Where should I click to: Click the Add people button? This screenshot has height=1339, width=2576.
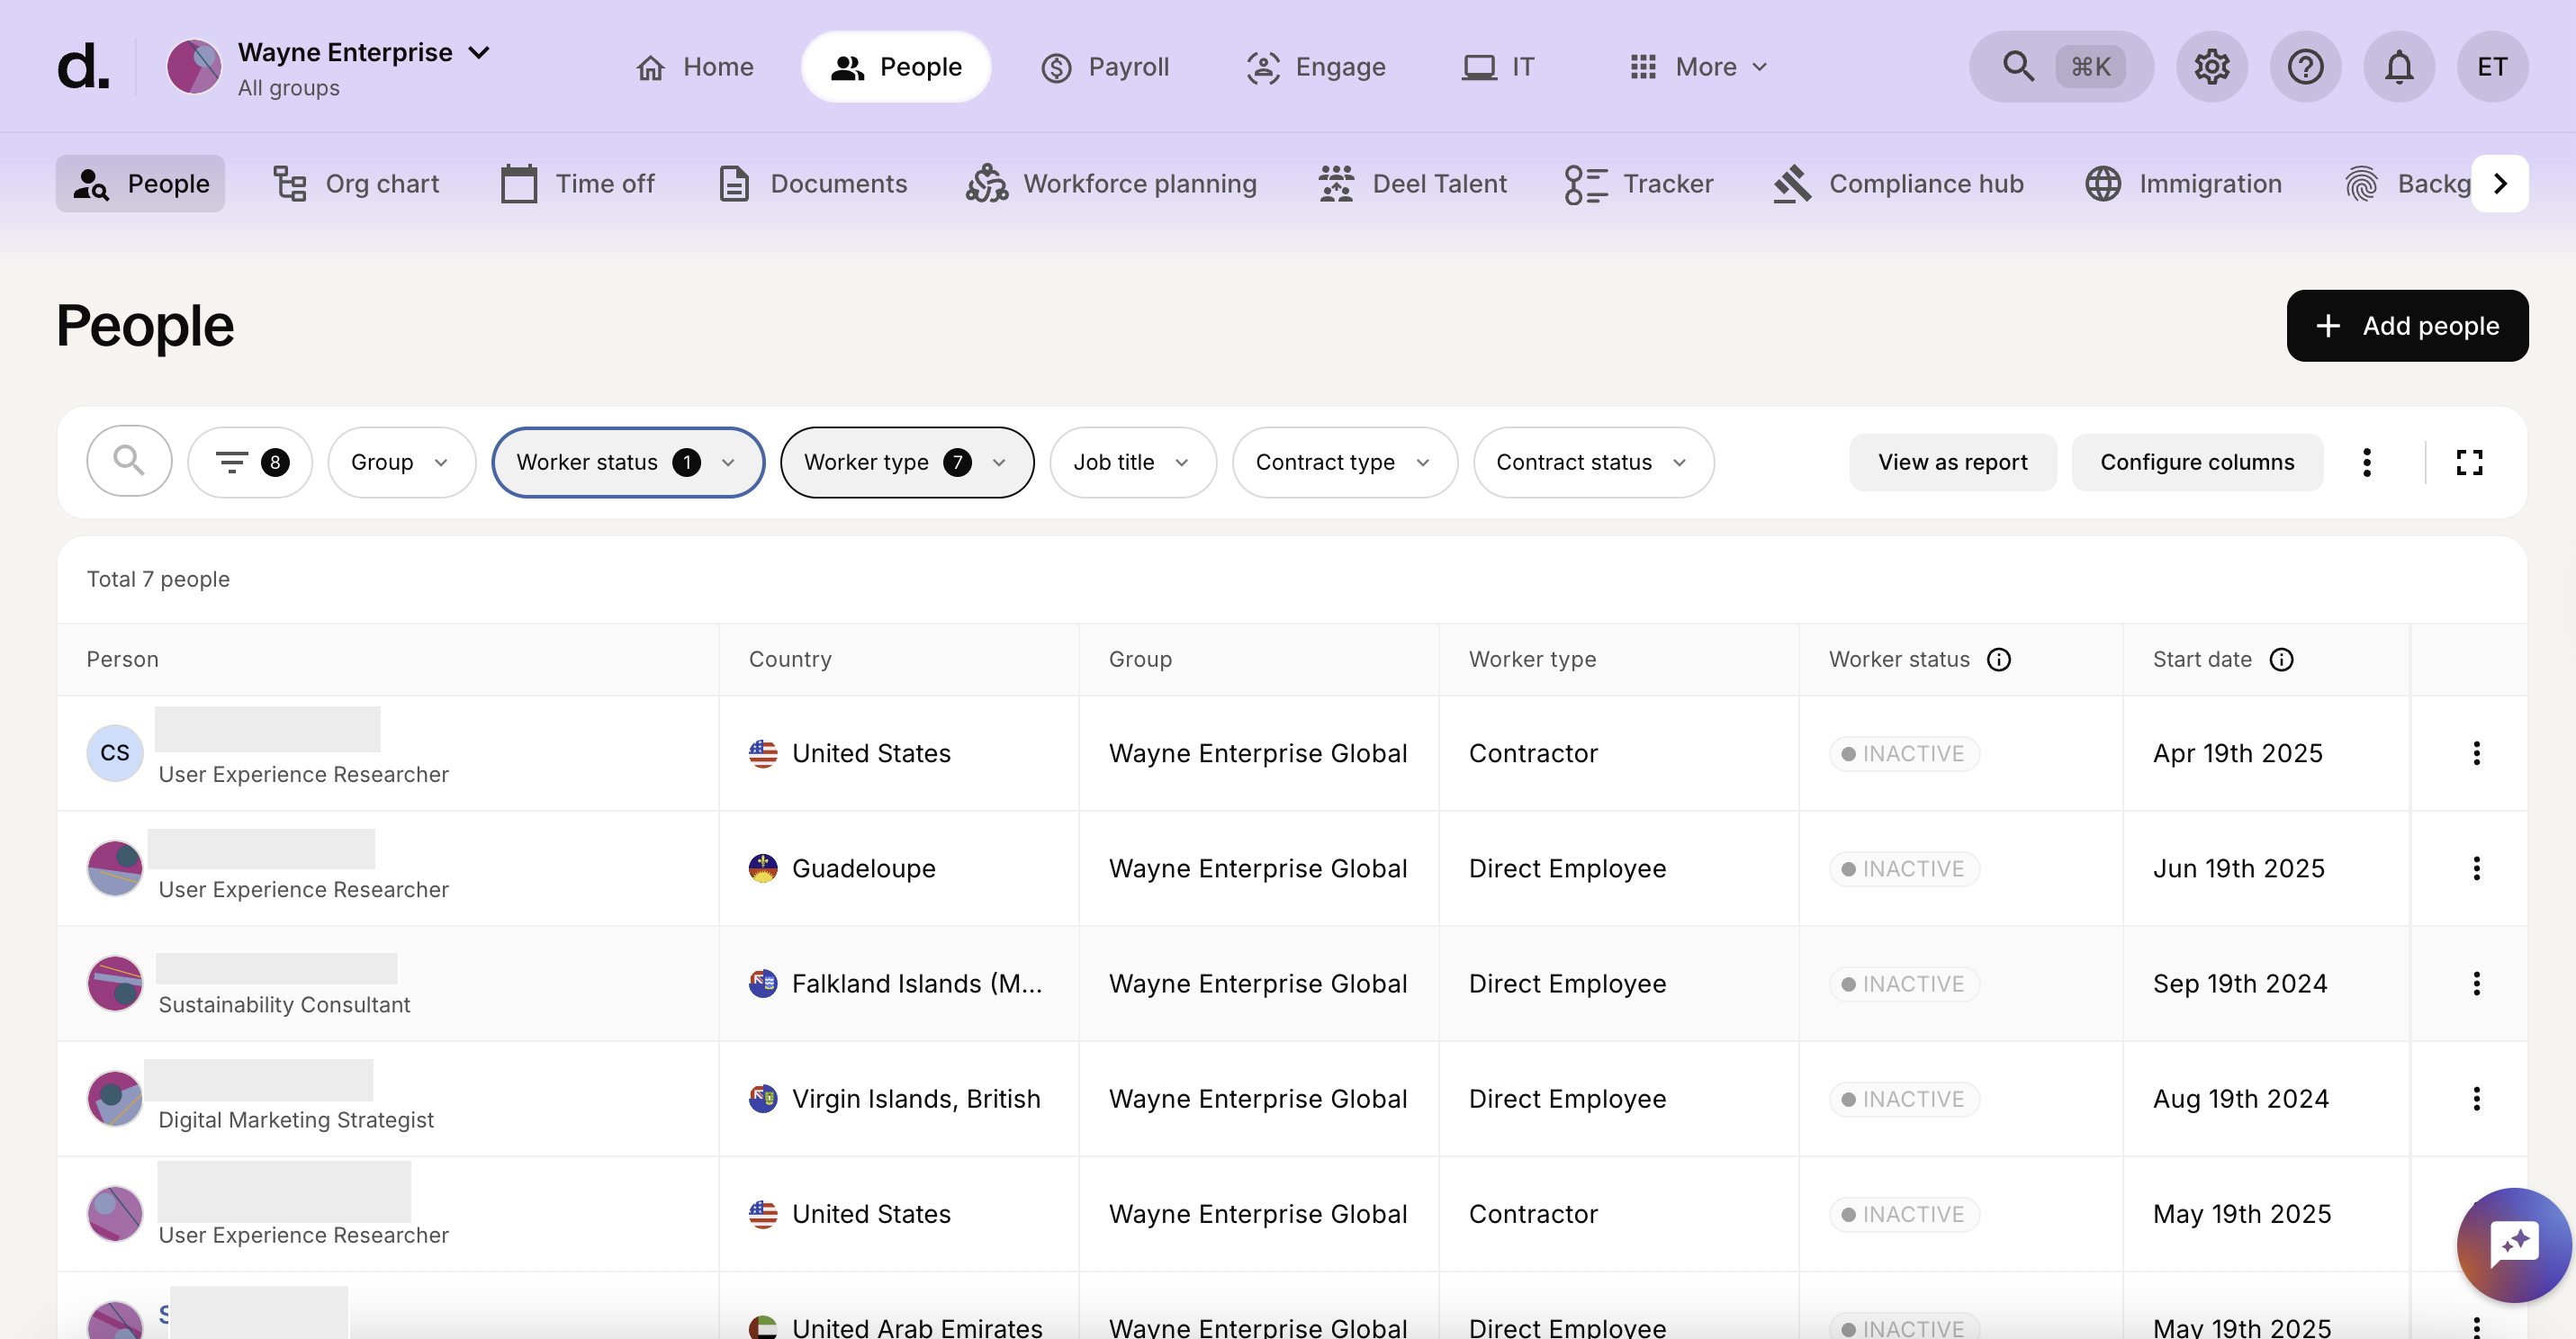point(2407,325)
